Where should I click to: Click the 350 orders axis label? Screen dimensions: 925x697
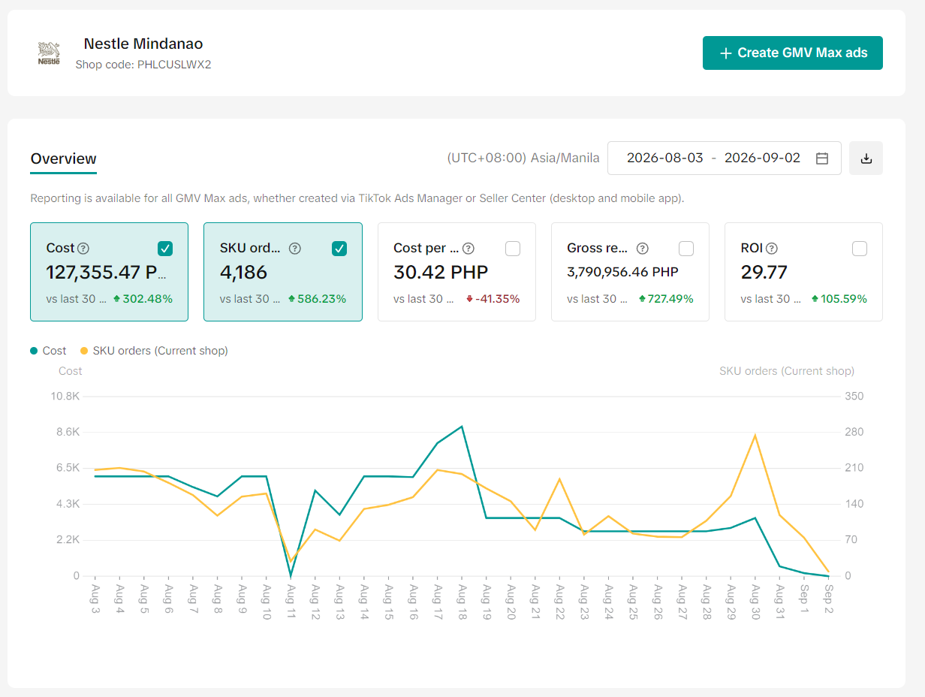coord(854,396)
